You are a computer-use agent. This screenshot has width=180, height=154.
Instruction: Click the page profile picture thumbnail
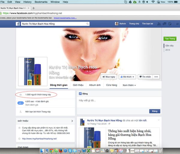click(33, 71)
